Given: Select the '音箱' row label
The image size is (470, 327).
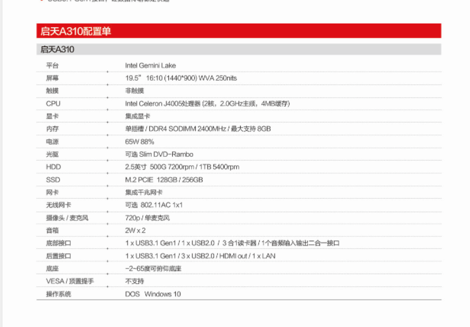Looking at the screenshot, I should click(x=52, y=230).
